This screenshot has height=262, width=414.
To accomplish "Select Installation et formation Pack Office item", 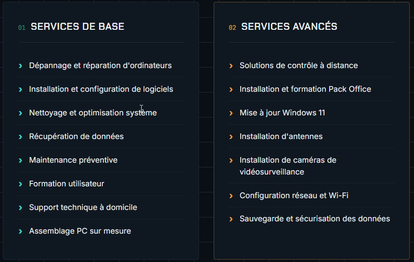I will [x=312, y=89].
